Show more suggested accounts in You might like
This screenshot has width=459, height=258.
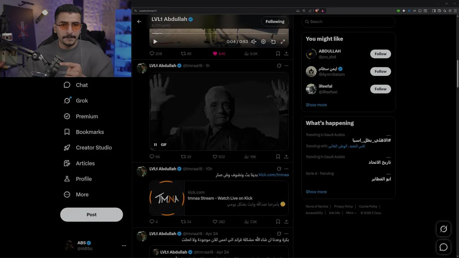pyautogui.click(x=316, y=105)
